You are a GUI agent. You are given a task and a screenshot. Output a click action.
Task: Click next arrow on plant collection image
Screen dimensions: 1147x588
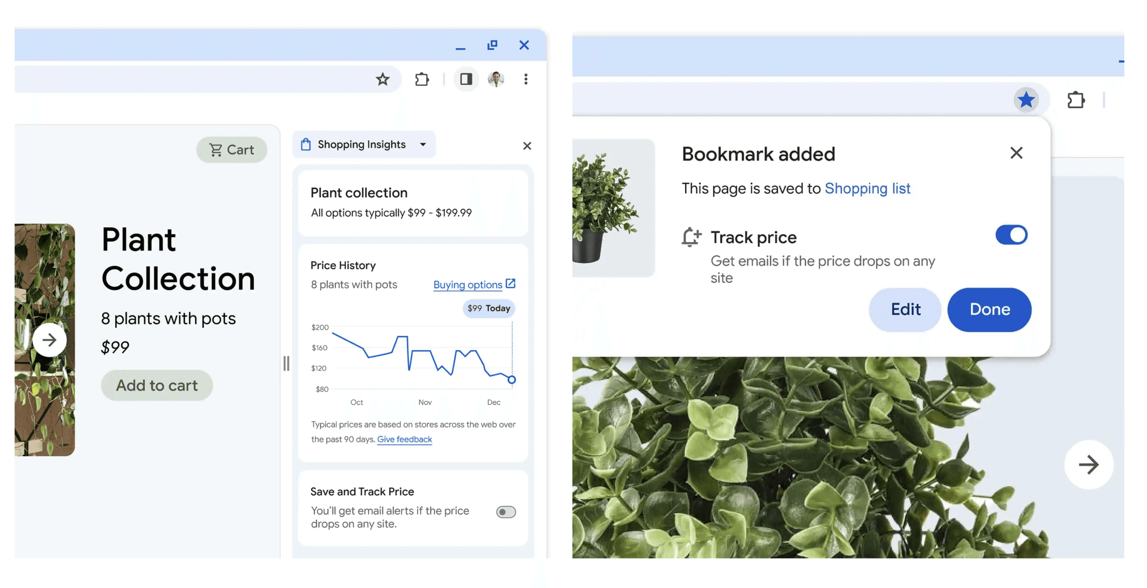coord(49,340)
